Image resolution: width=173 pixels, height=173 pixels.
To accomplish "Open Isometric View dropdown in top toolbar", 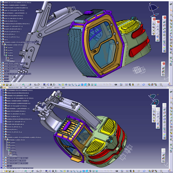I will pyautogui.click(x=87, y=86).
